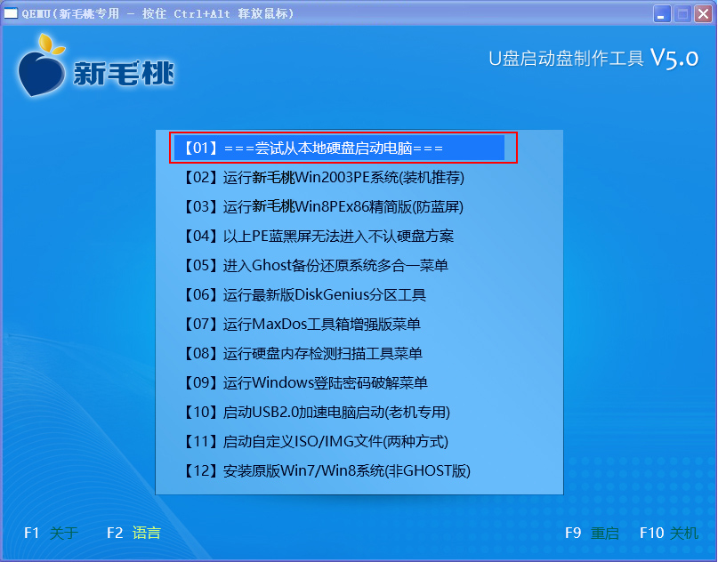This screenshot has width=718, height=562.
Task: Click the 新毛桃 peach logo icon
Action: [42, 66]
